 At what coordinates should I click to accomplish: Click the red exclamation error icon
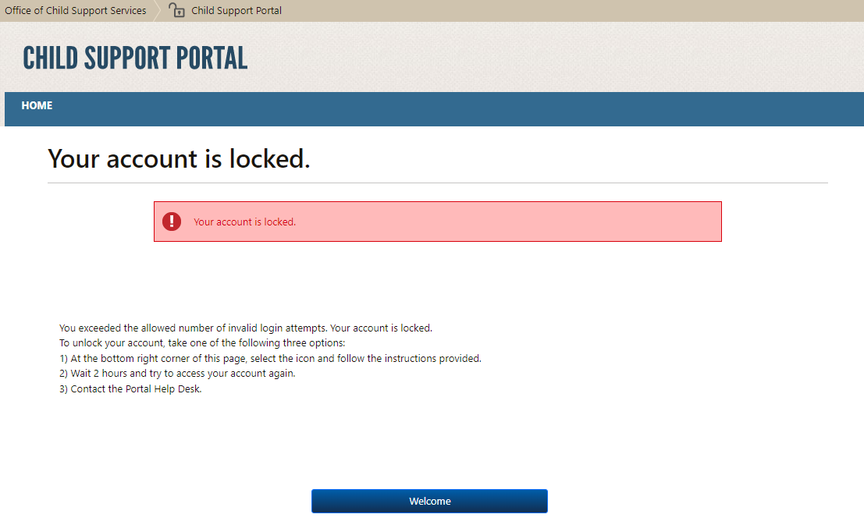172,222
